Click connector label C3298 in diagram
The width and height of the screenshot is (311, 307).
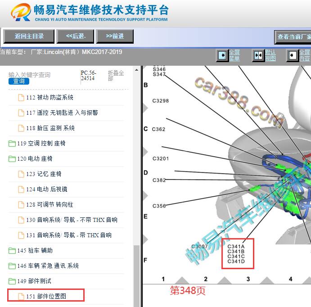(x=161, y=101)
